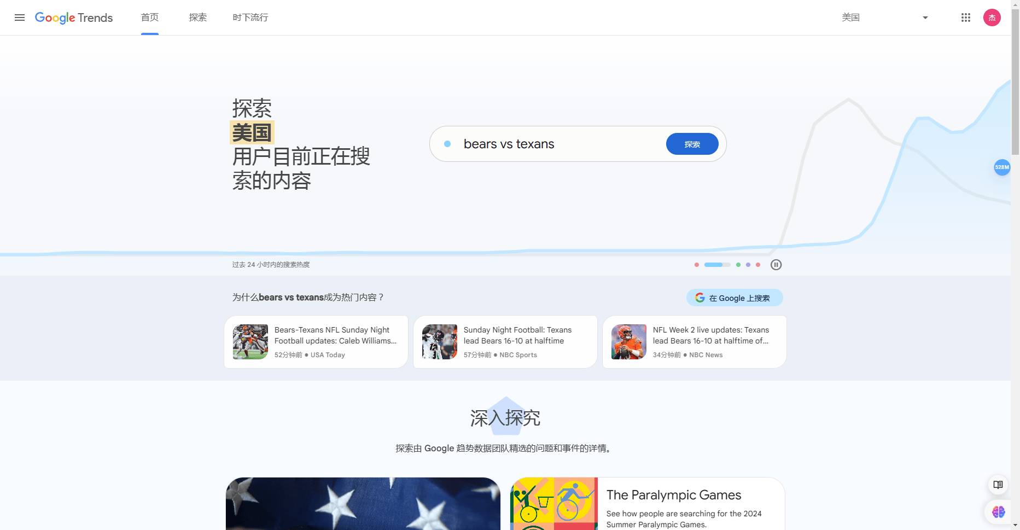
Task: Open the 时下流行 menu item
Action: (250, 17)
